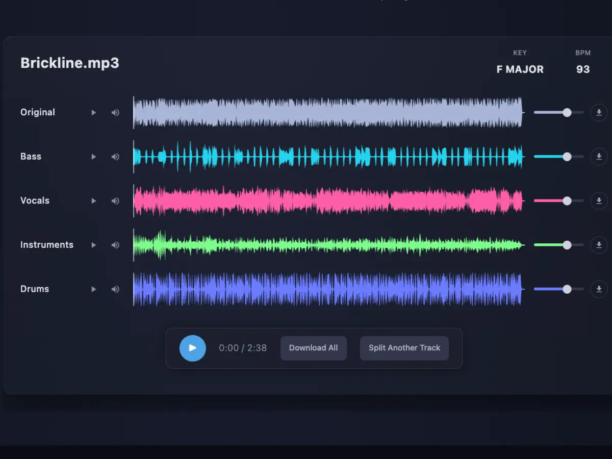Mute the Drums track
Screen dimensions: 612x459
[115, 289]
